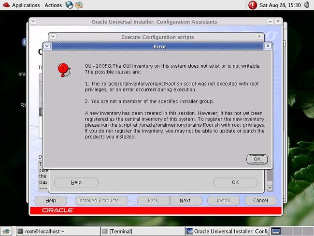Open the Actions menu
This screenshot has height=236, width=314.
click(53, 5)
